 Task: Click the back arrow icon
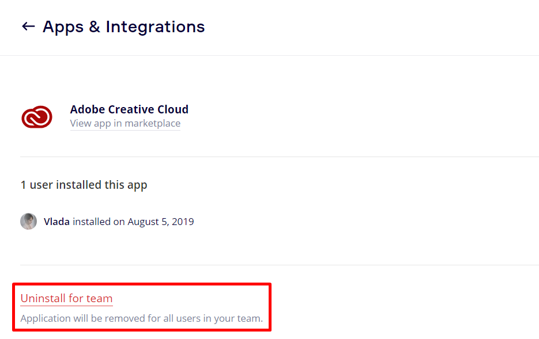tap(28, 26)
